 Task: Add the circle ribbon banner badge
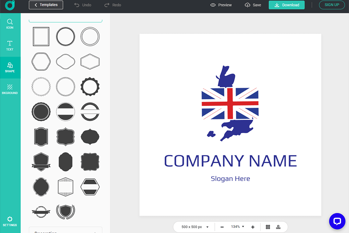41,212
